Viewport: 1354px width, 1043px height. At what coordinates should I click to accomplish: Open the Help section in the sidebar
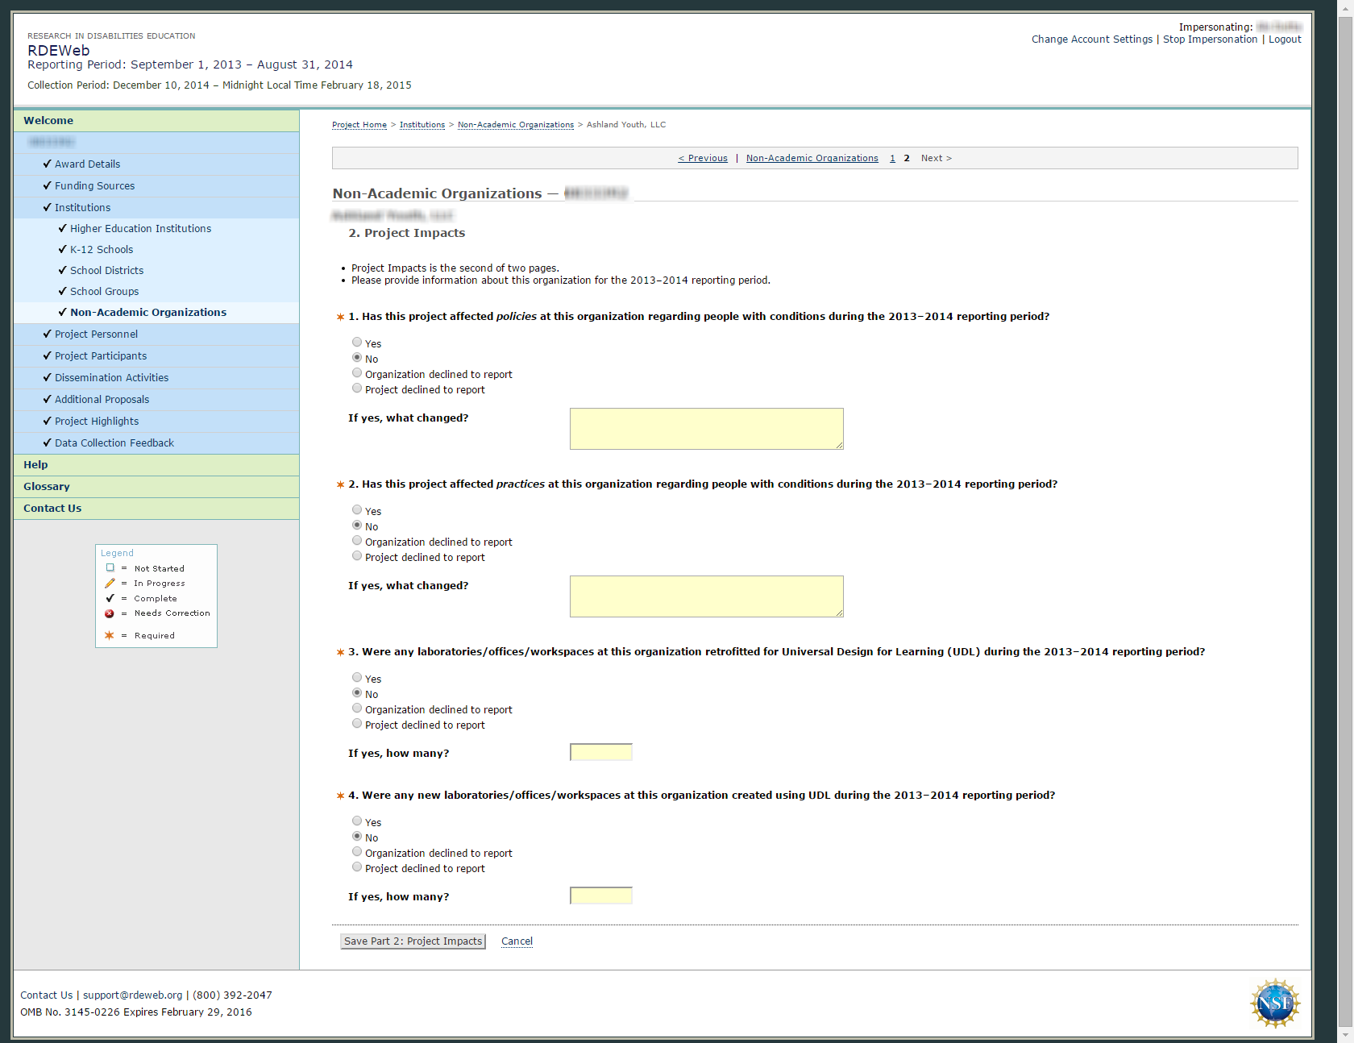tap(35, 465)
